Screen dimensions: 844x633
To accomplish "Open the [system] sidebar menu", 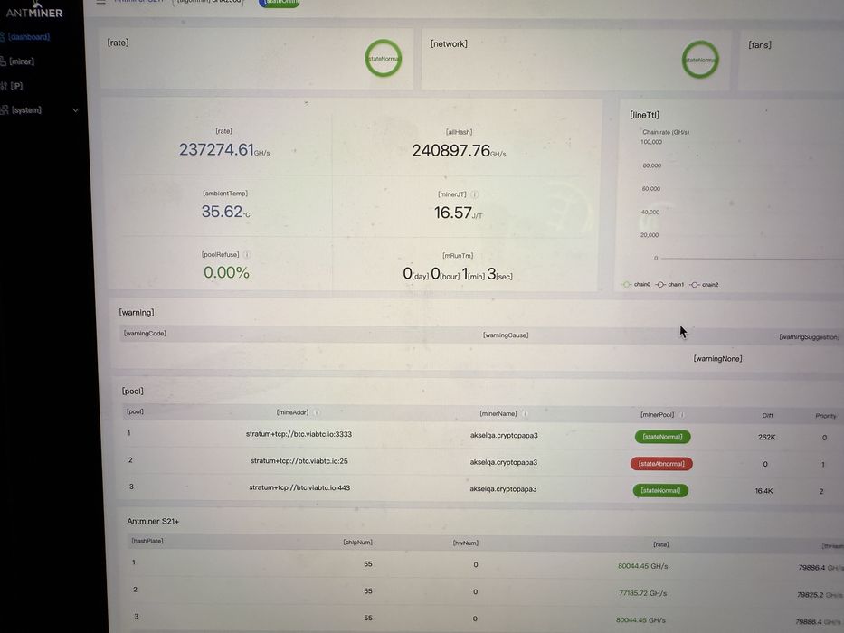I will click(26, 109).
